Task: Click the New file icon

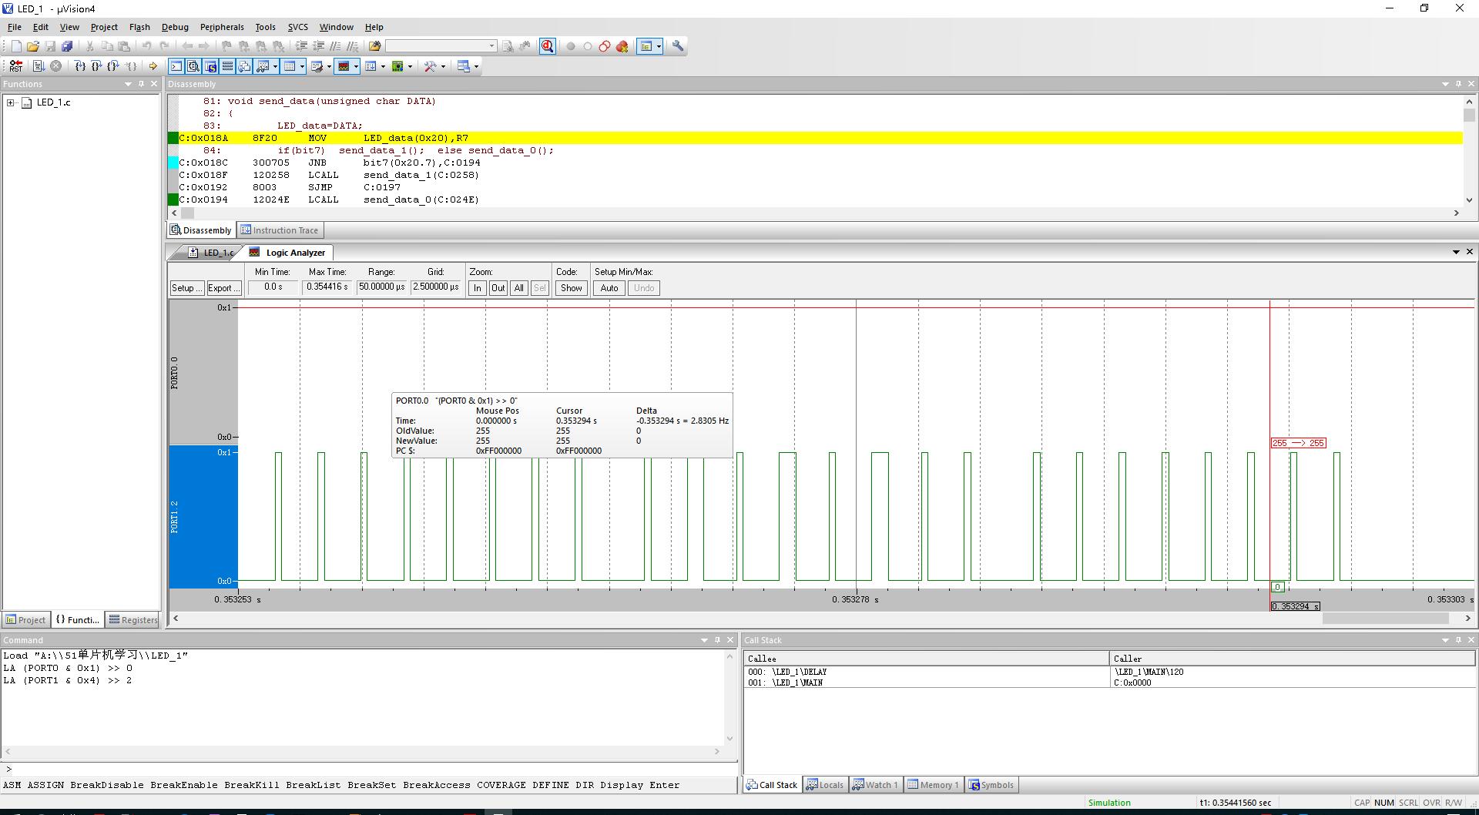Action: point(16,46)
